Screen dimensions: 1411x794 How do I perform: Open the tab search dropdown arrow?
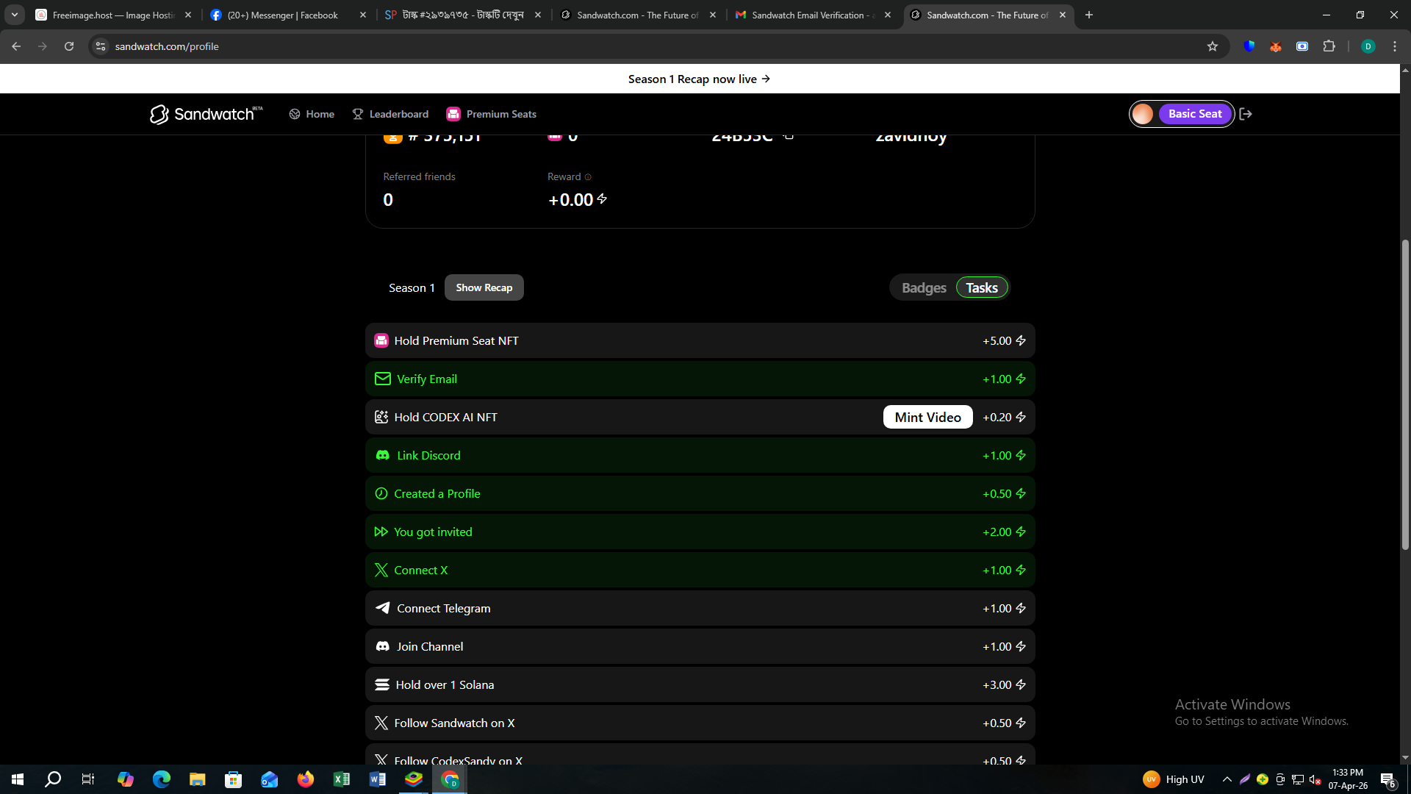(x=14, y=15)
